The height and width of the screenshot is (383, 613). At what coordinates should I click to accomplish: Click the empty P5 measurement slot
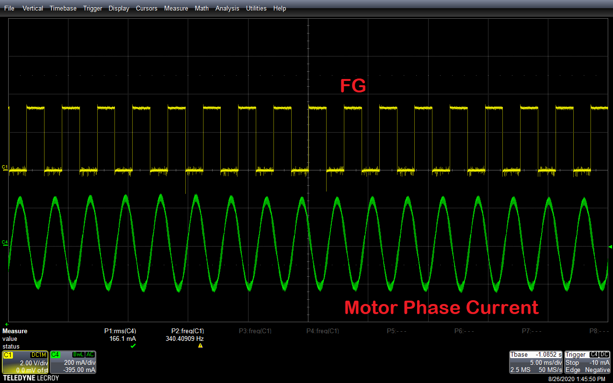point(397,331)
